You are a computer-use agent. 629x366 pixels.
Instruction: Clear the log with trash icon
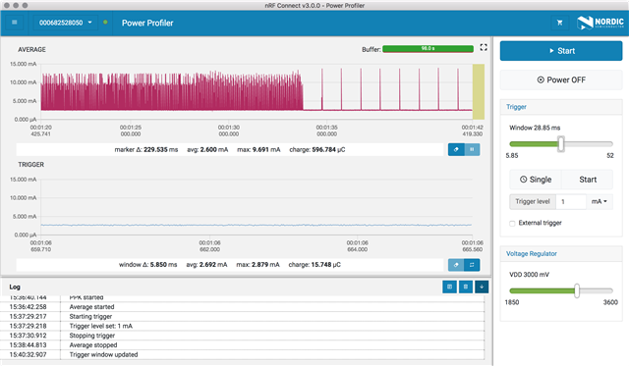pyautogui.click(x=465, y=287)
